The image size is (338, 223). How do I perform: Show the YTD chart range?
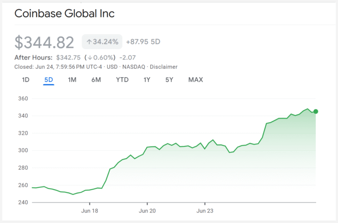(x=122, y=80)
